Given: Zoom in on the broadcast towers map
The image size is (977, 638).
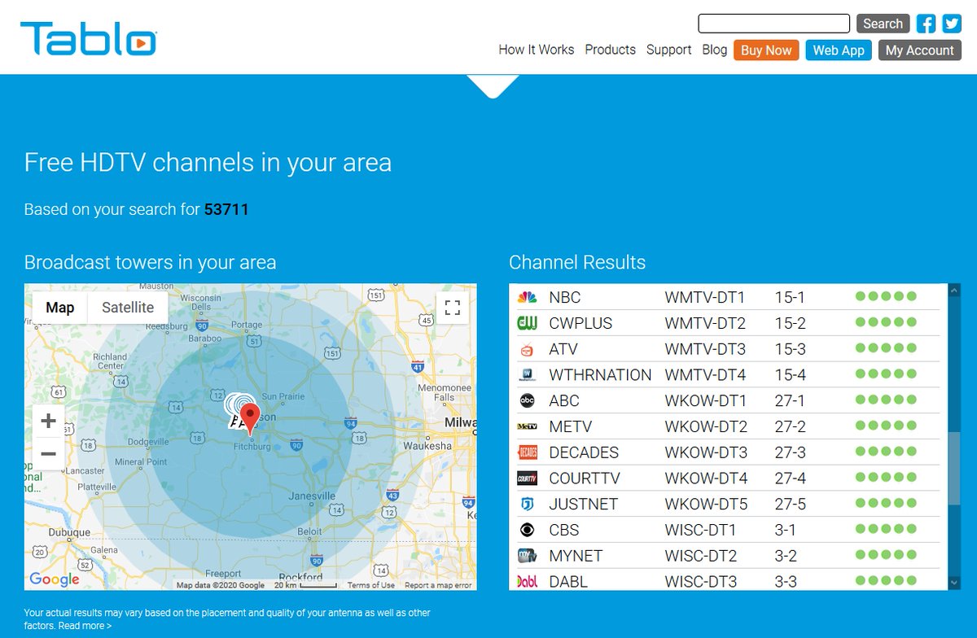Looking at the screenshot, I should pos(48,421).
